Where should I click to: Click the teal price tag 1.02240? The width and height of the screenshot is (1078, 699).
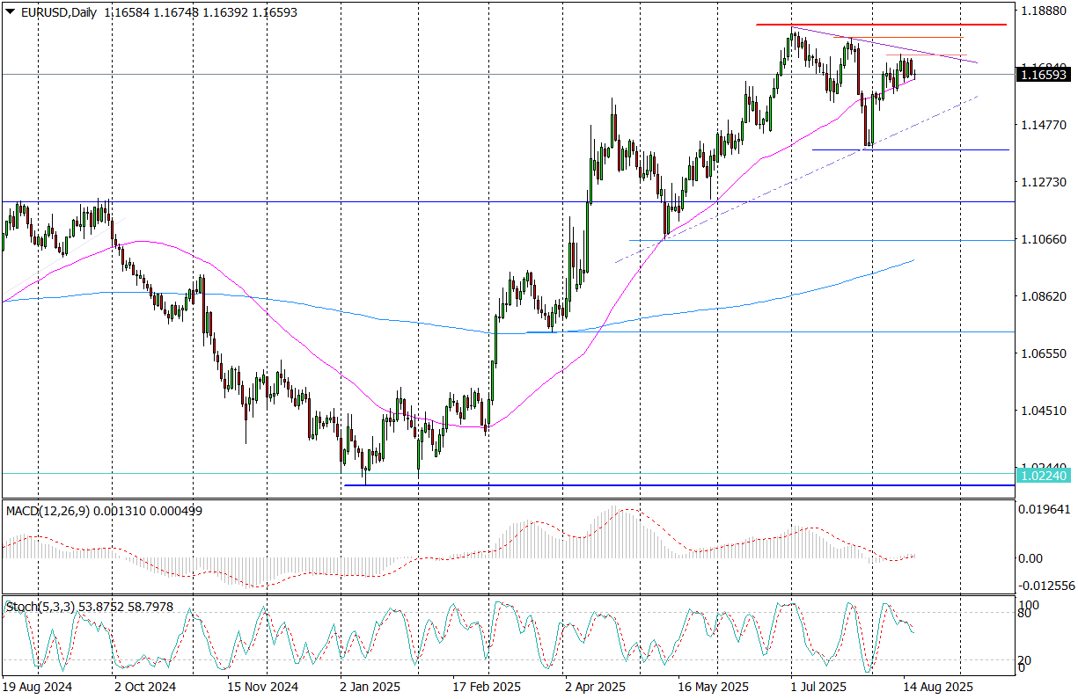pos(1044,475)
